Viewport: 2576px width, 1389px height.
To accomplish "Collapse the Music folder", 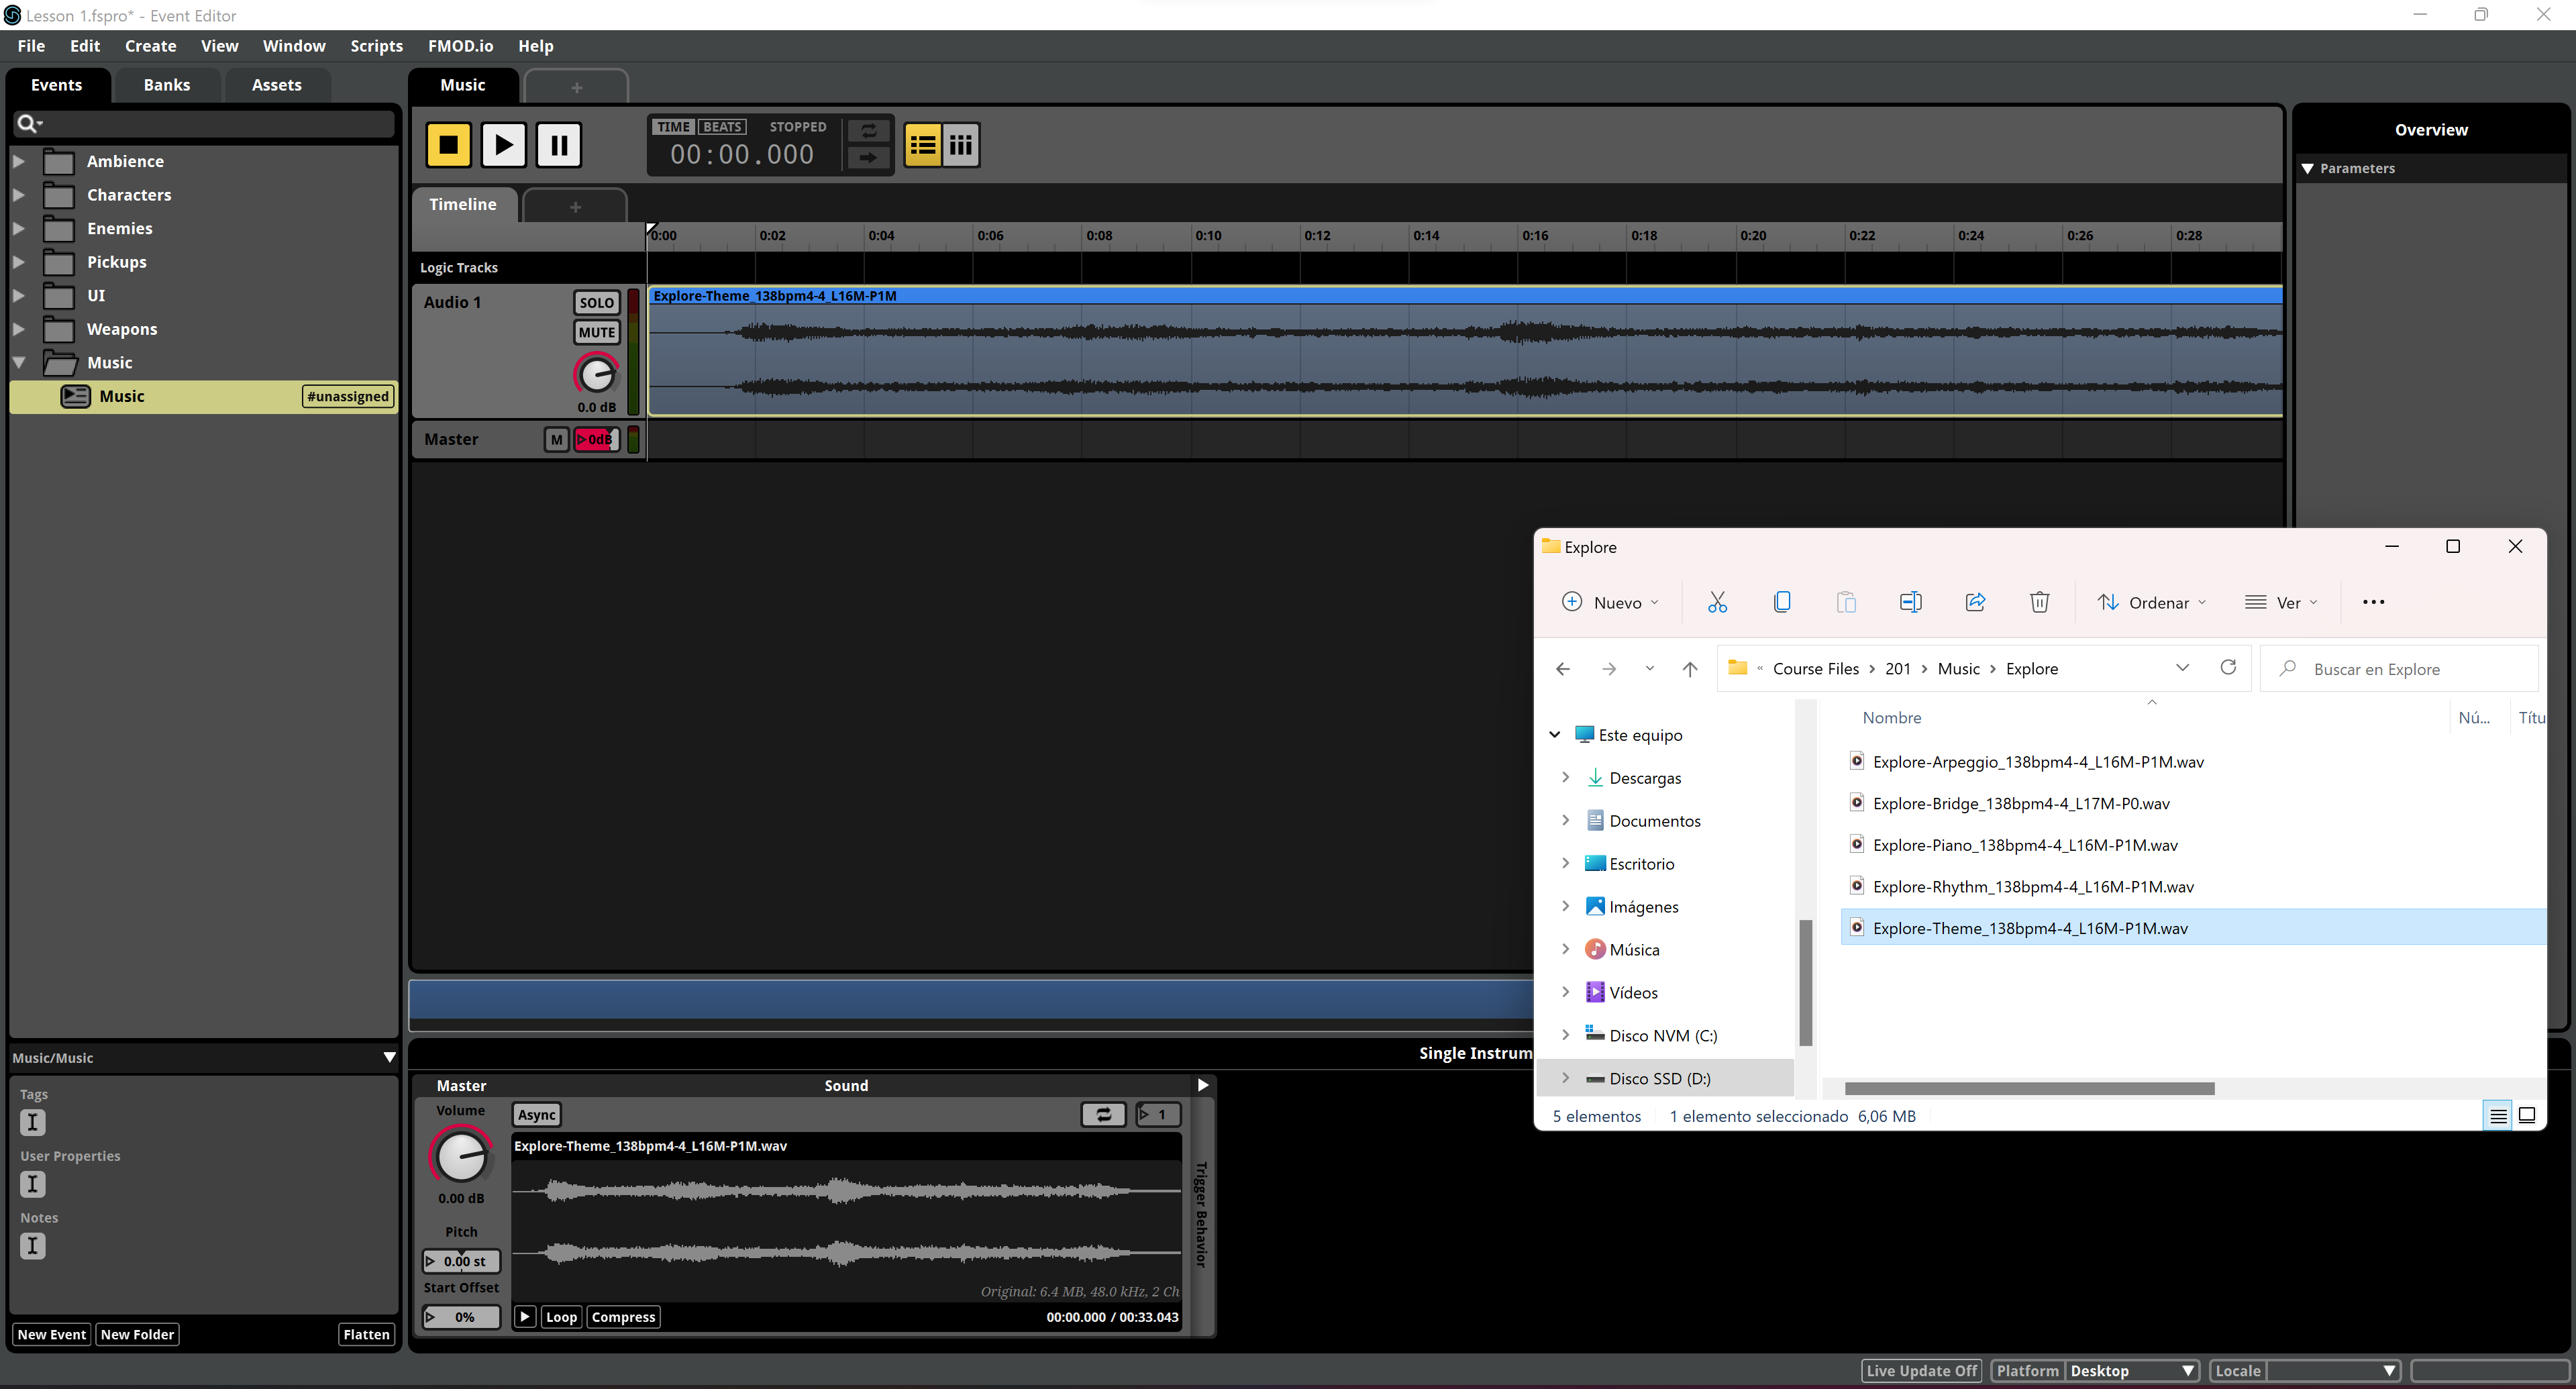I will 19,363.
